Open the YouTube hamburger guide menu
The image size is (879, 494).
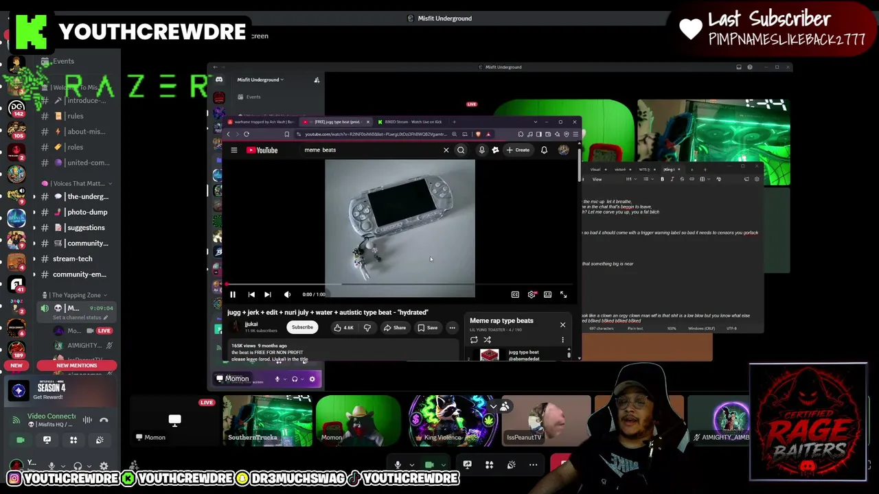[x=233, y=150]
